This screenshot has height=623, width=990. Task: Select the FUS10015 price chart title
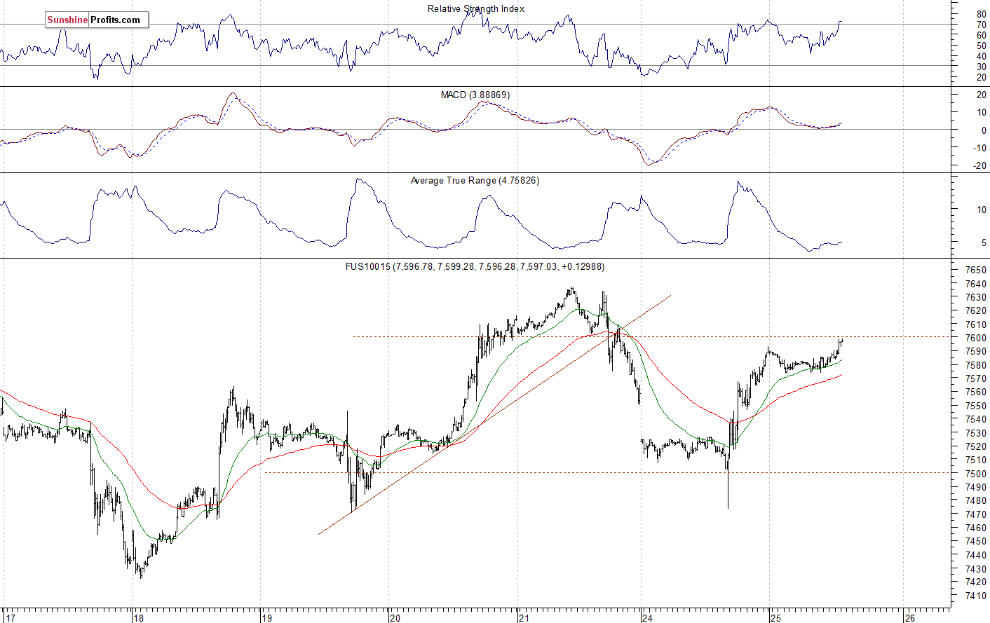(475, 266)
